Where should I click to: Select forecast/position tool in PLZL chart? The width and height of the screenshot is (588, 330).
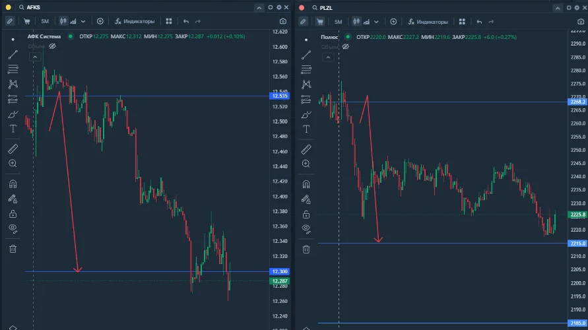(306, 100)
